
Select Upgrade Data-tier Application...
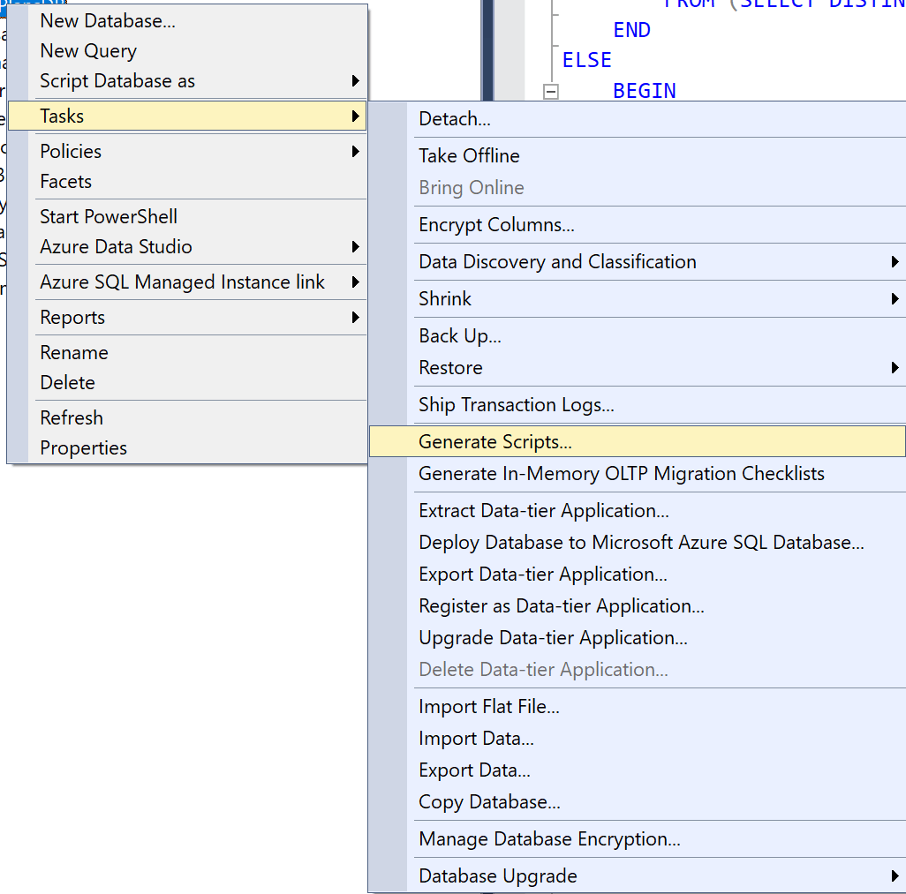[638, 637]
